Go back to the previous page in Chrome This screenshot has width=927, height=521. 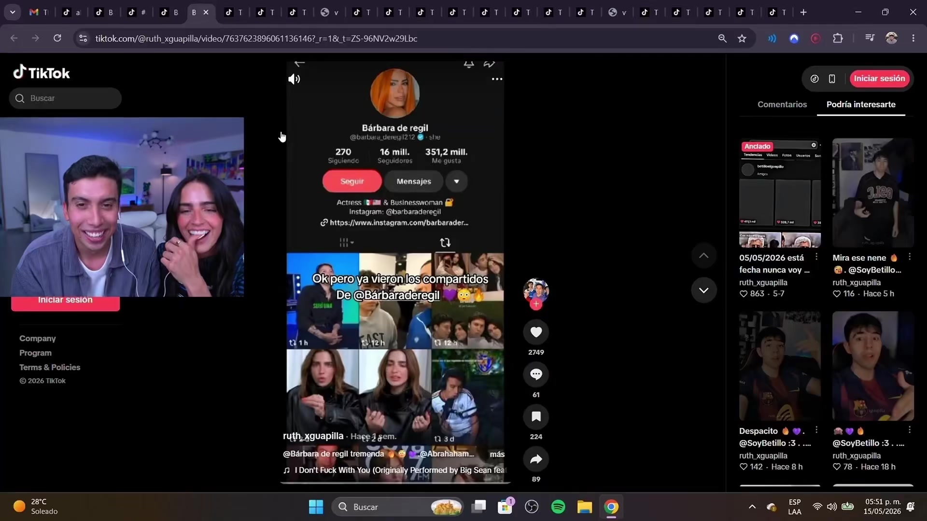click(x=14, y=38)
